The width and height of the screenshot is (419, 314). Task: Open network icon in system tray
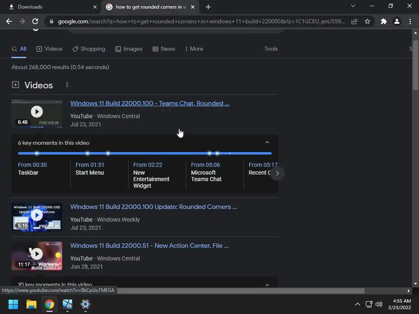[x=369, y=304]
